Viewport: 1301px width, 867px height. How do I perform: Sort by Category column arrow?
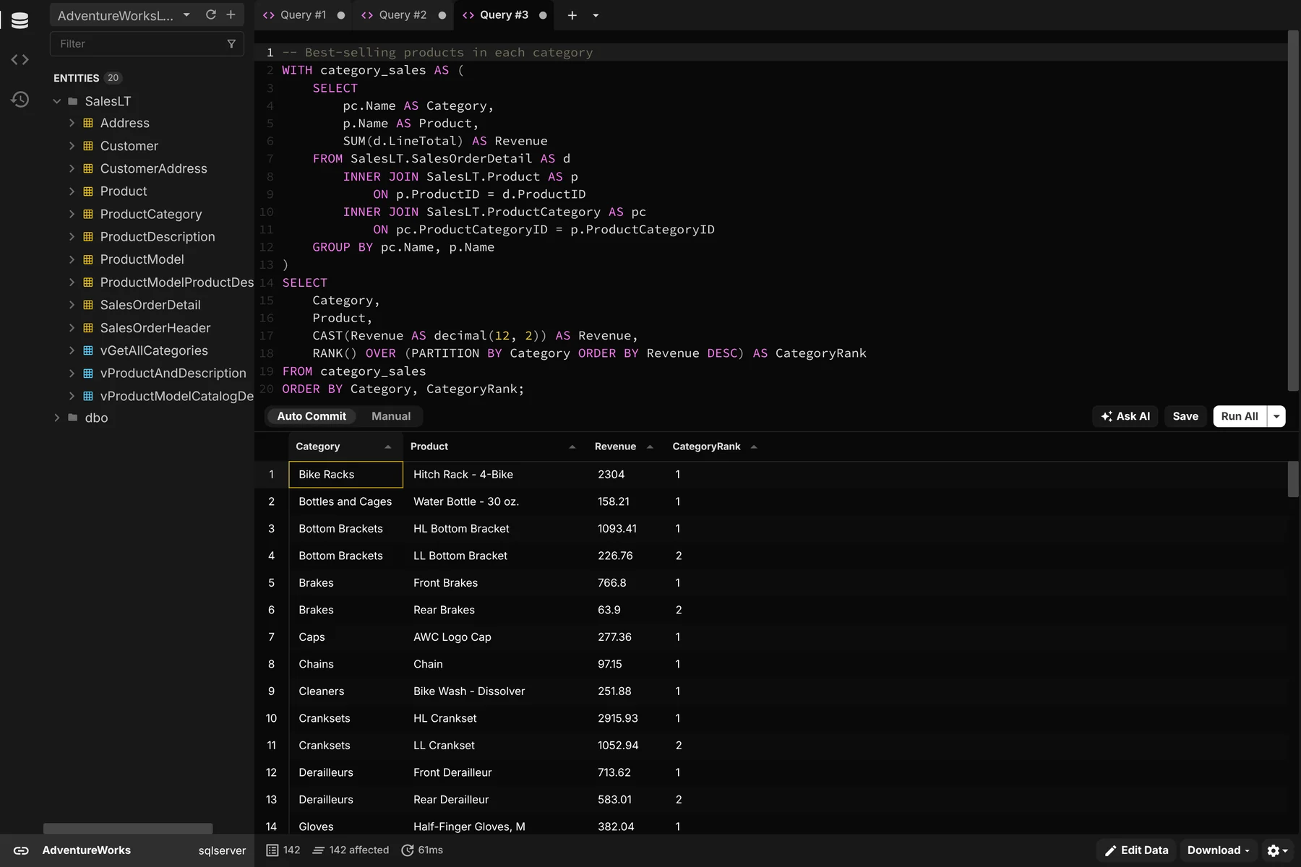pyautogui.click(x=388, y=447)
